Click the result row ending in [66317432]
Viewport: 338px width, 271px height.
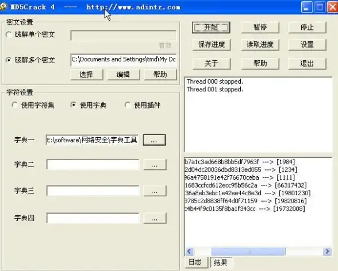pyautogui.click(x=245, y=185)
